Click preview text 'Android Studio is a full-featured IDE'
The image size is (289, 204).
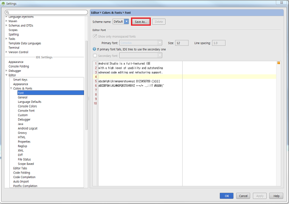click(124, 64)
